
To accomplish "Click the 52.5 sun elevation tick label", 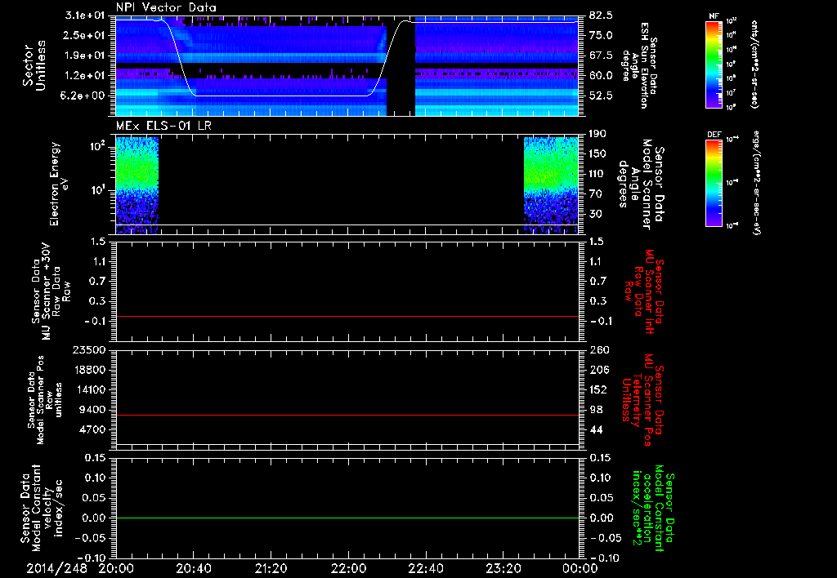I will click(x=601, y=96).
